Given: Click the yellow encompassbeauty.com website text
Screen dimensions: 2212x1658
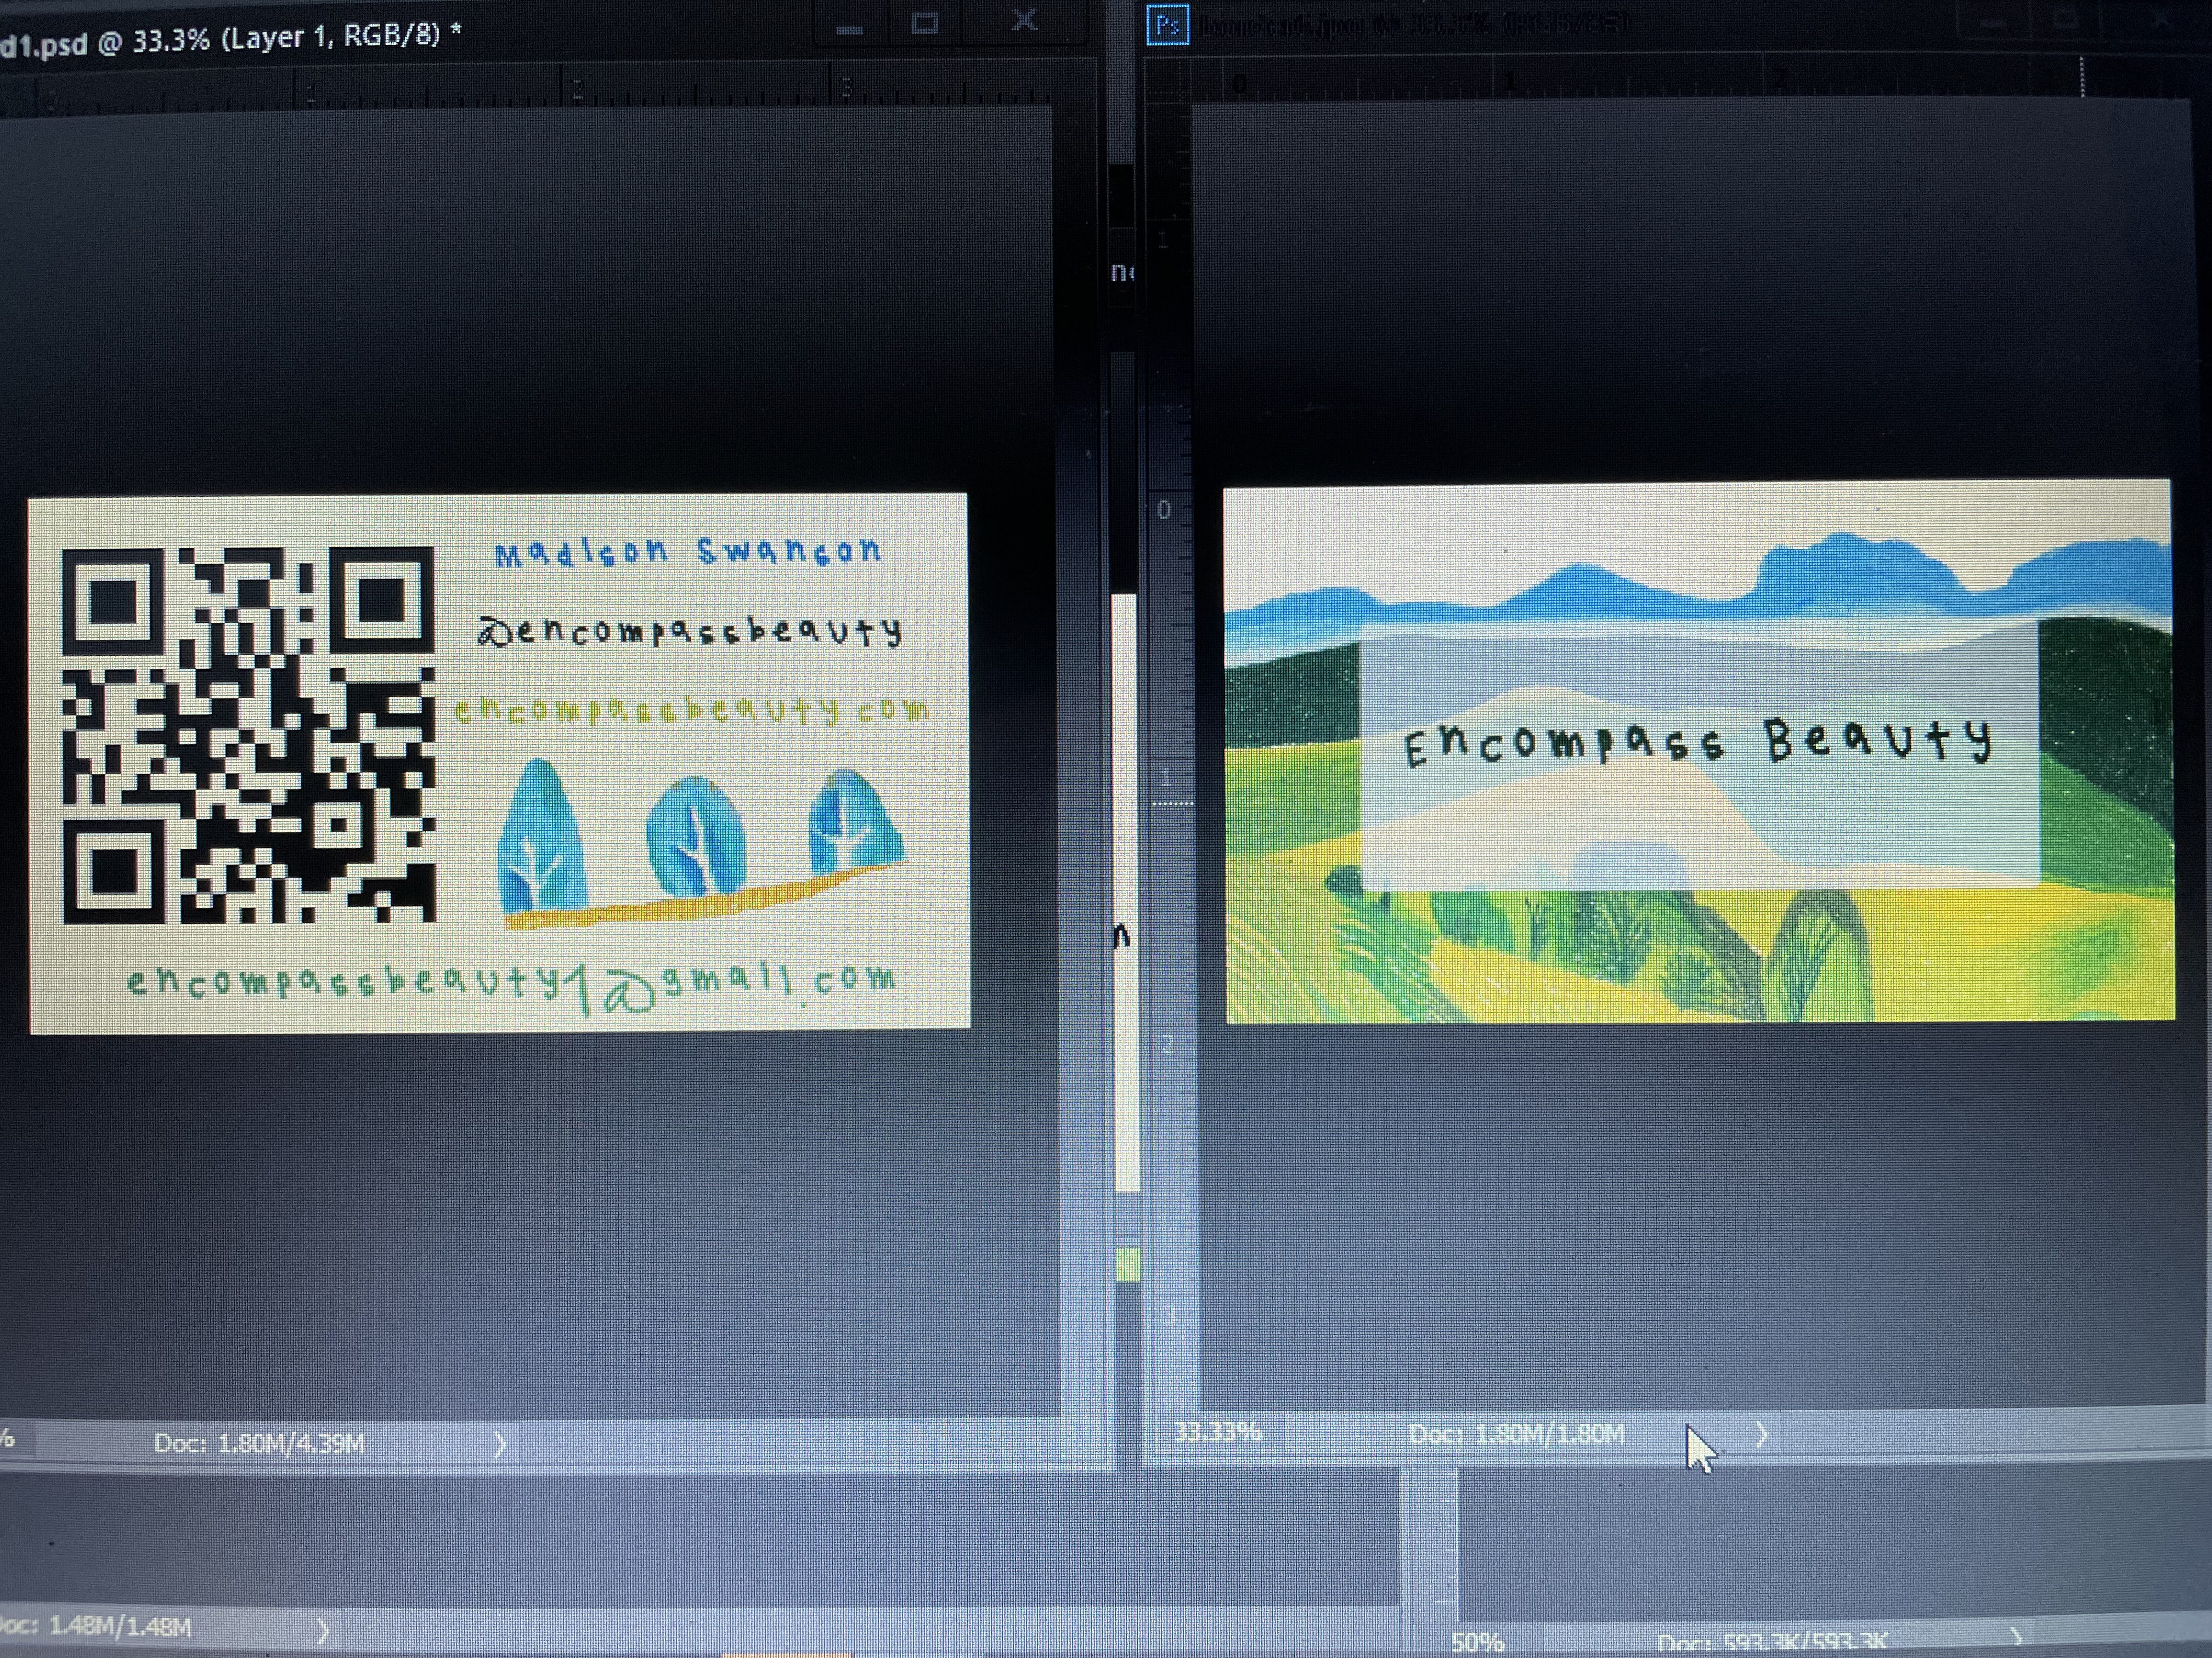Looking at the screenshot, I should tap(691, 709).
